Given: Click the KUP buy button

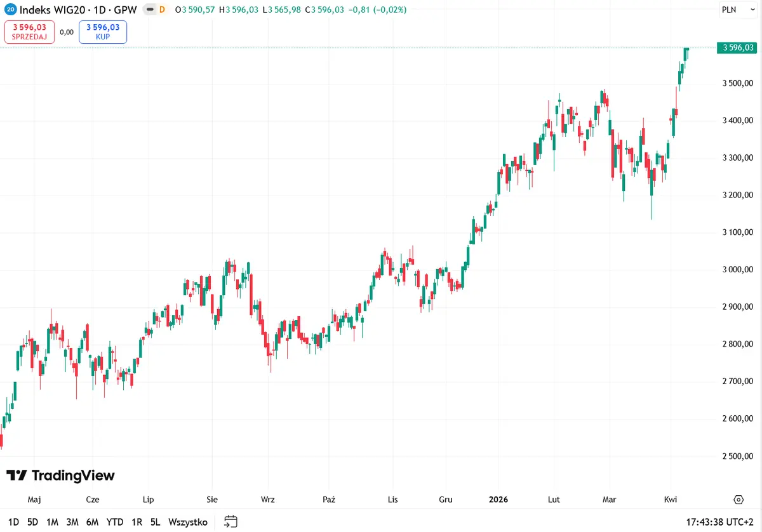Looking at the screenshot, I should pyautogui.click(x=103, y=32).
